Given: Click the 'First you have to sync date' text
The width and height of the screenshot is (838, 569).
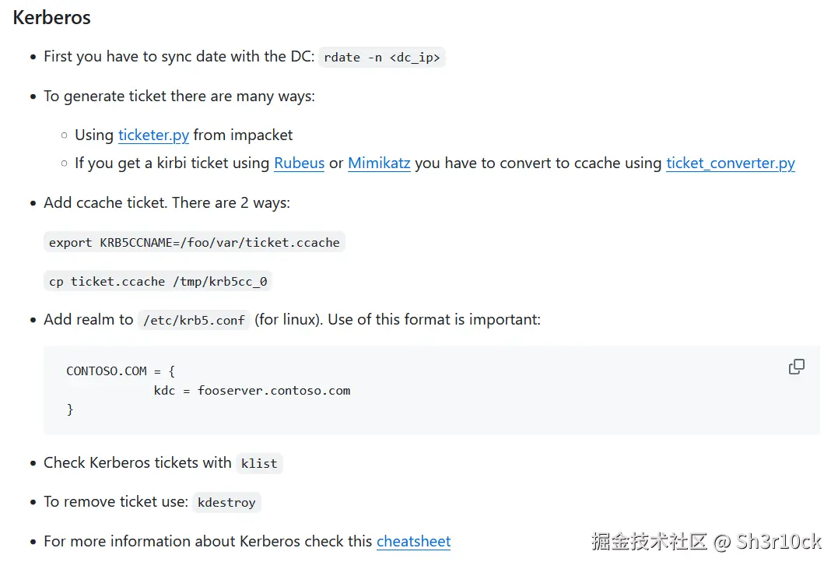Looking at the screenshot, I should pos(178,56).
